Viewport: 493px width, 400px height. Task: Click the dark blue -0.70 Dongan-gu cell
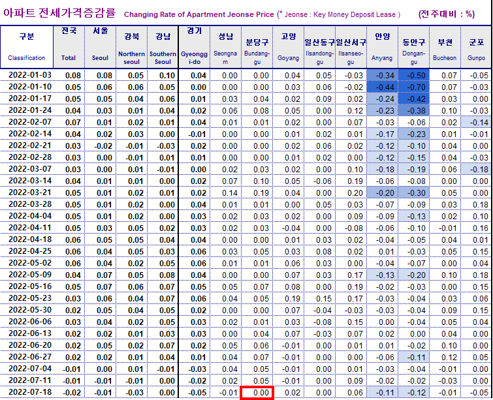[x=414, y=87]
